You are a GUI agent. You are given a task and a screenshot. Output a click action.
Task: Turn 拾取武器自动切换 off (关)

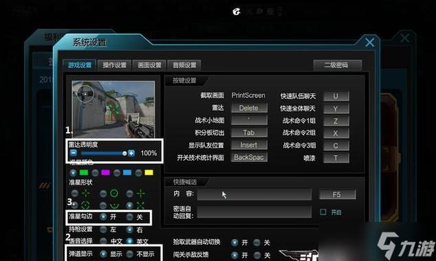pos(257,242)
